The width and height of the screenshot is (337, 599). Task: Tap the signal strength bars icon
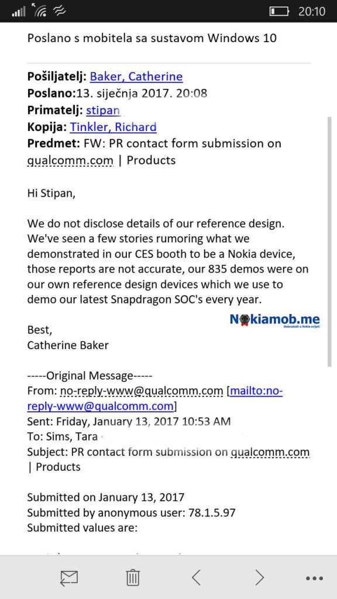[18, 12]
